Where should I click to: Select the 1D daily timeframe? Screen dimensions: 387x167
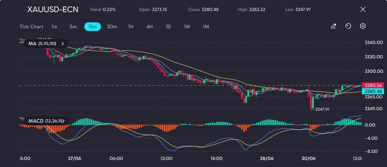tap(168, 27)
